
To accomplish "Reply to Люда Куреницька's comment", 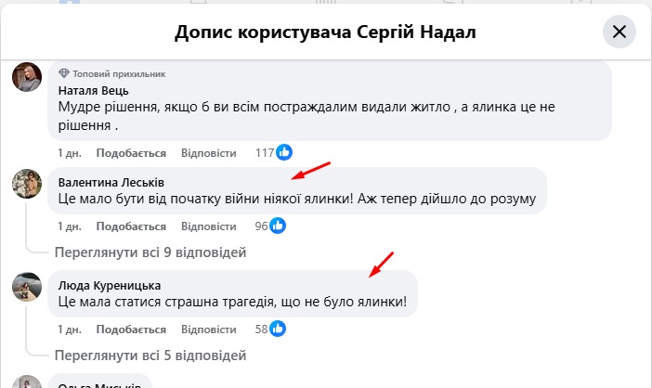I will click(206, 330).
